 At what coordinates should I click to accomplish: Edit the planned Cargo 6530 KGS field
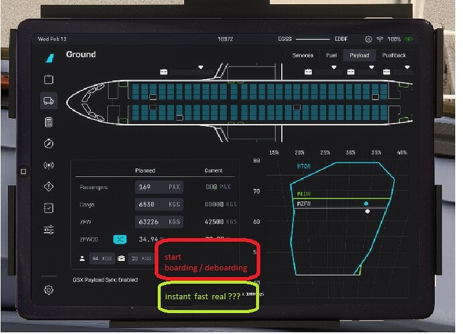click(x=159, y=205)
